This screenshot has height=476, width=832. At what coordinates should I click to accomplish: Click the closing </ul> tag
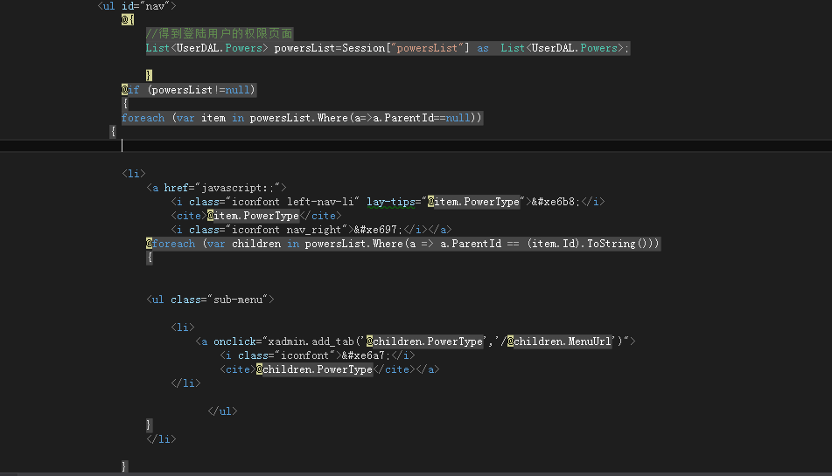coord(222,410)
